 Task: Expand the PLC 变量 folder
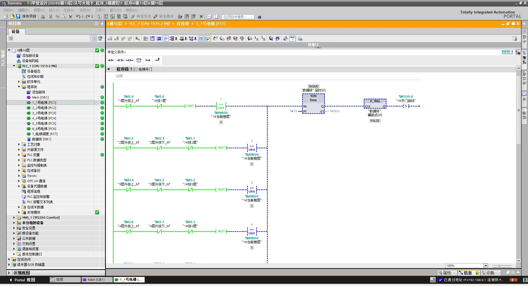pos(19,155)
